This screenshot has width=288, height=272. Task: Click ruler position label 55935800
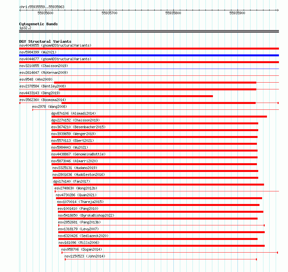[173, 13]
